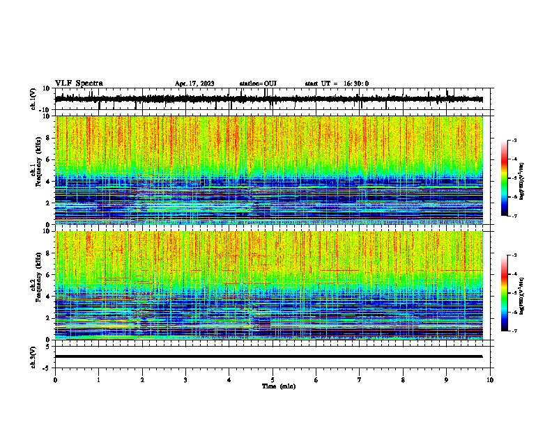Click time-axis tick label 1
Image resolution: width=552 pixels, height=426 pixels.
click(98, 380)
